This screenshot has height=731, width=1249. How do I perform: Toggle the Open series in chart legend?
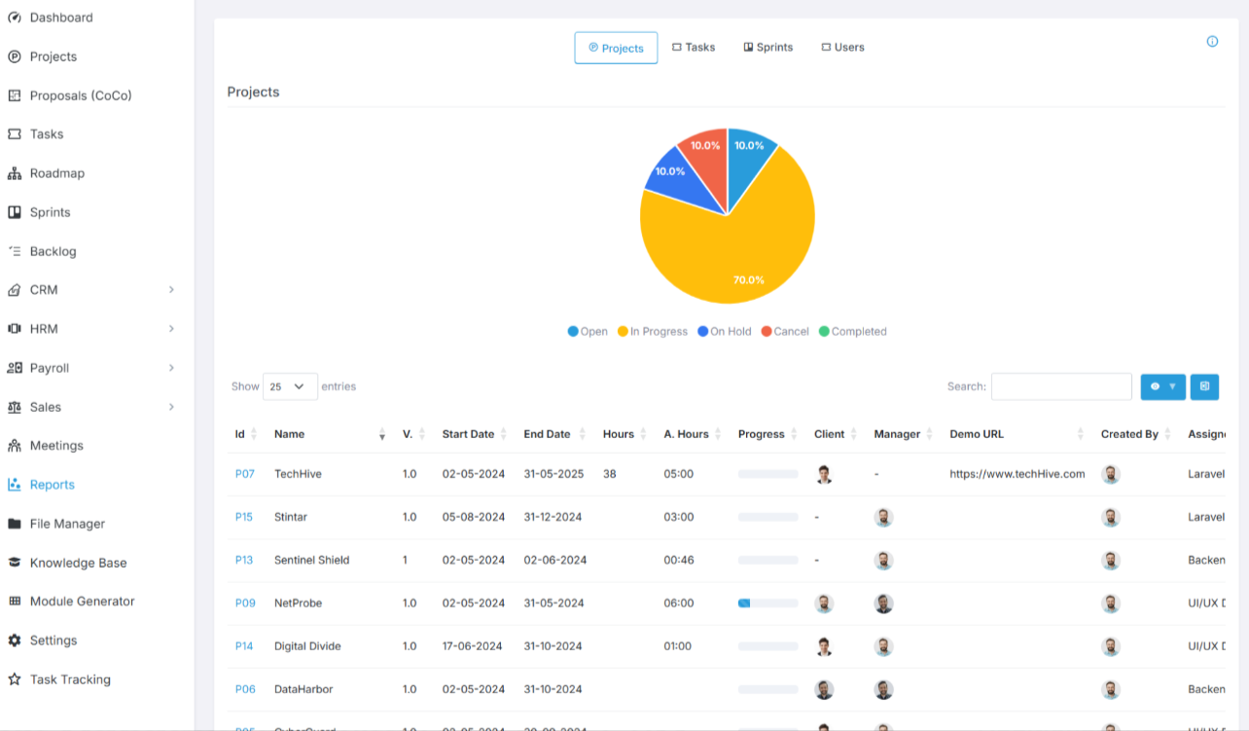click(x=588, y=332)
